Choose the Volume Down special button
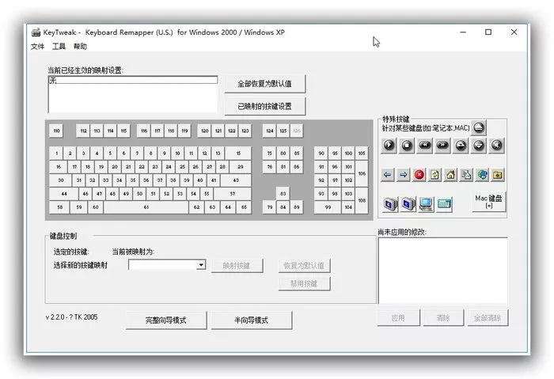This screenshot has width=554, height=379. [479, 145]
